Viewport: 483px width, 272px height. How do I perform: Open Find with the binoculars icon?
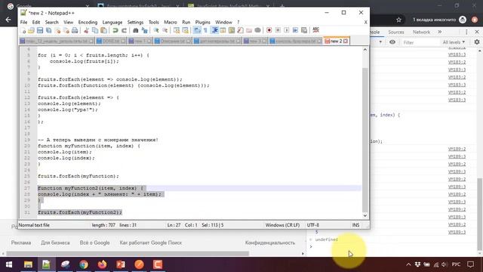[136, 30]
